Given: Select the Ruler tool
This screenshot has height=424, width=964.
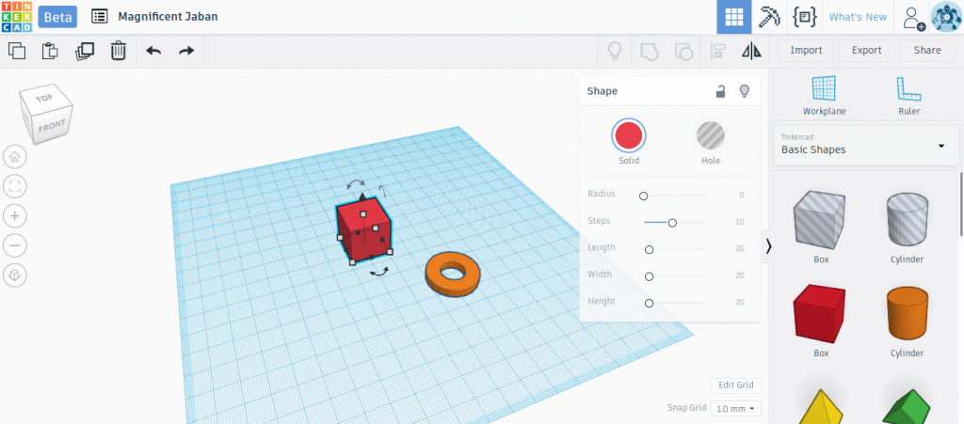Looking at the screenshot, I should click(x=908, y=96).
